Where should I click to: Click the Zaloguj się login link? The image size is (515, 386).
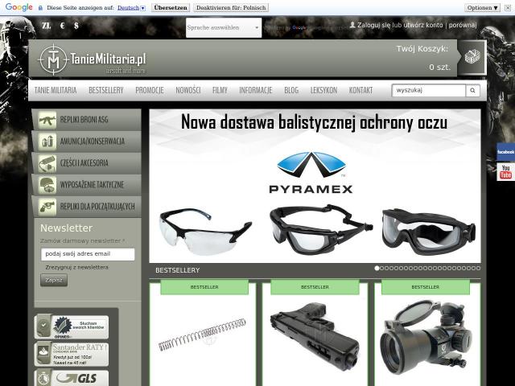click(x=374, y=25)
